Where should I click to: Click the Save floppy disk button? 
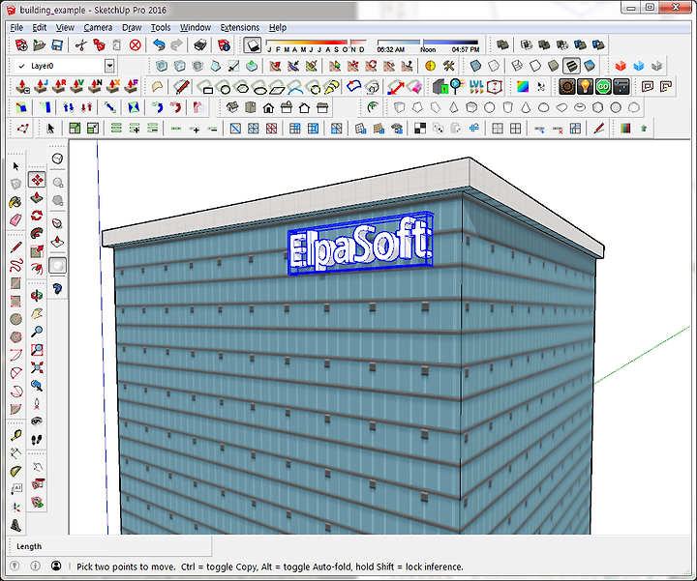click(57, 45)
